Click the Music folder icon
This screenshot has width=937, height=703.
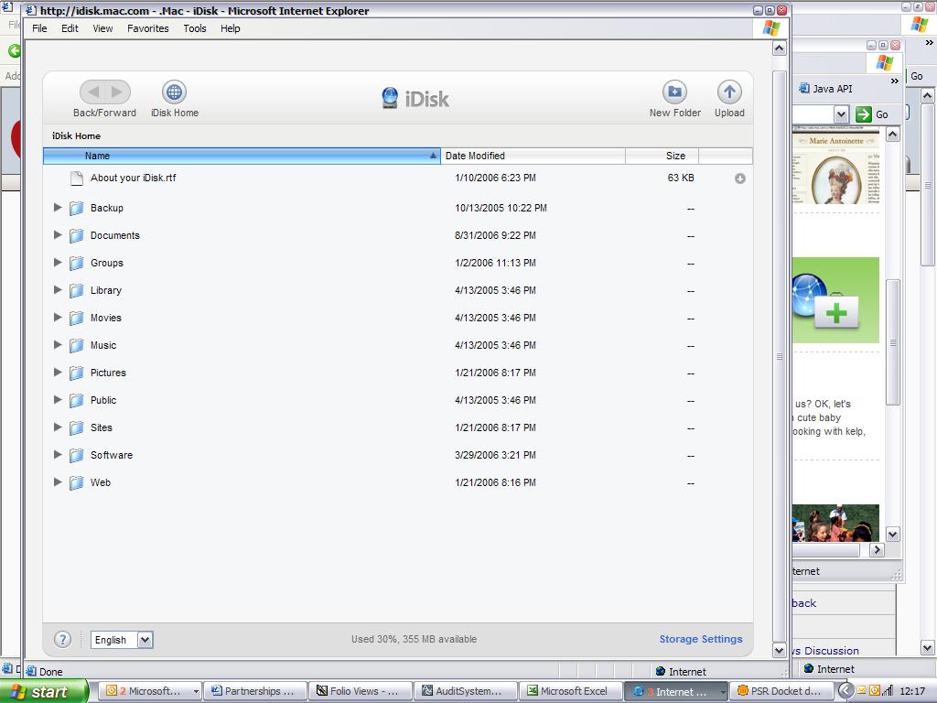(76, 345)
